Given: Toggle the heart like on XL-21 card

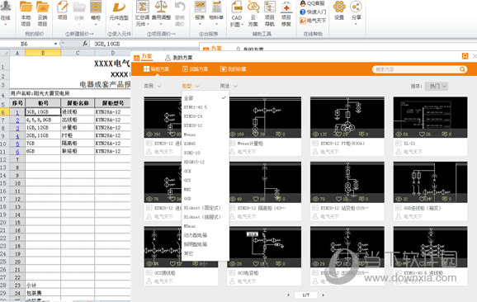Looking at the screenshot, I should point(422,134).
